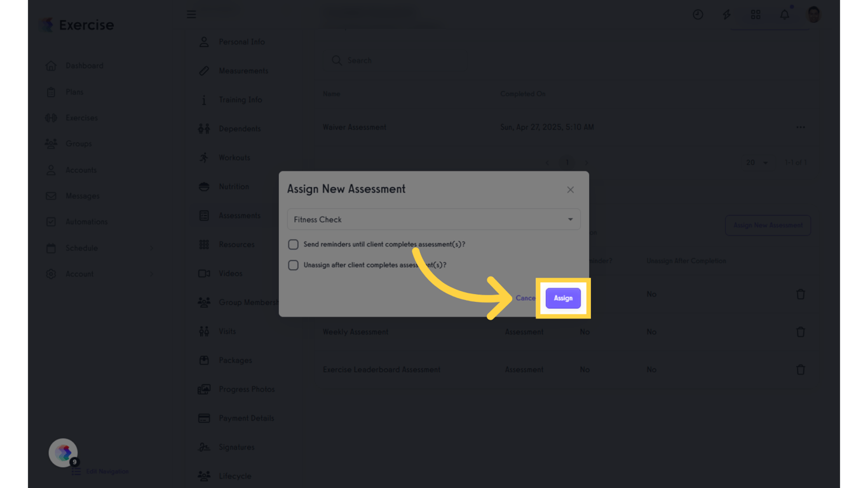Cancel the Assign New Assessment dialog

[526, 298]
